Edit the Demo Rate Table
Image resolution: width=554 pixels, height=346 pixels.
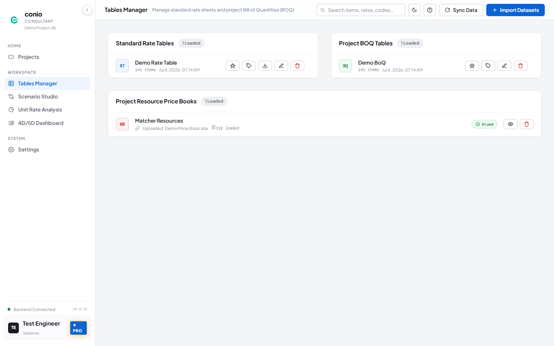point(281,66)
